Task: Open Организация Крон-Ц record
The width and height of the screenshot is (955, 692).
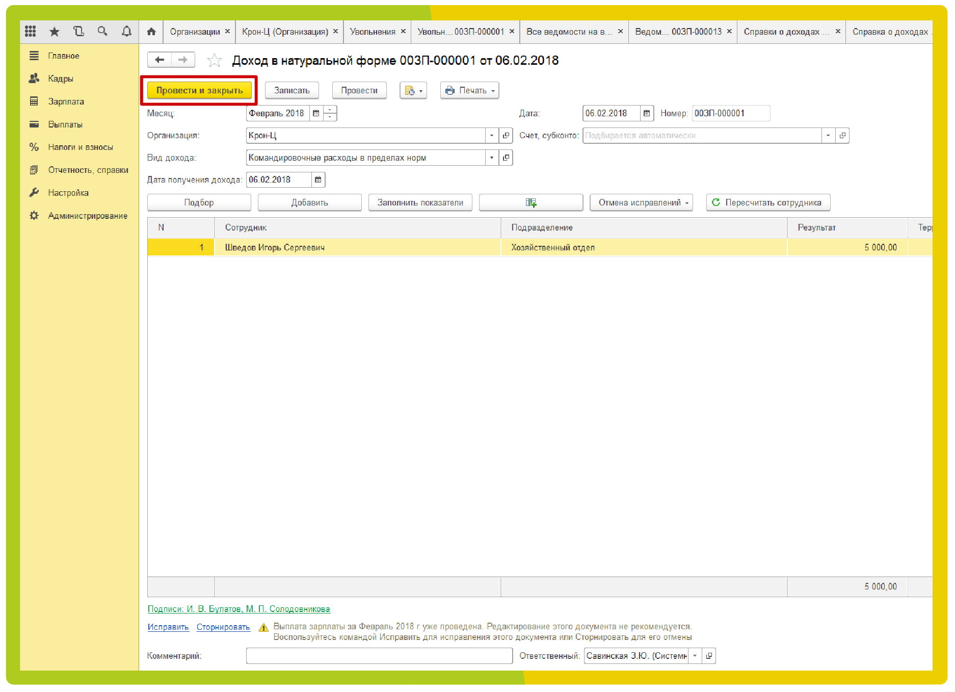Action: click(506, 136)
